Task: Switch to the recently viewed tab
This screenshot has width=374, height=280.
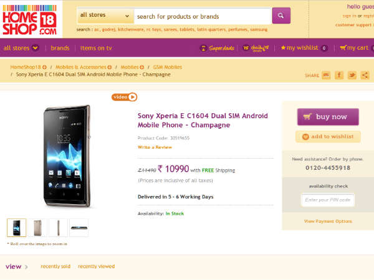Action: pyautogui.click(x=97, y=266)
